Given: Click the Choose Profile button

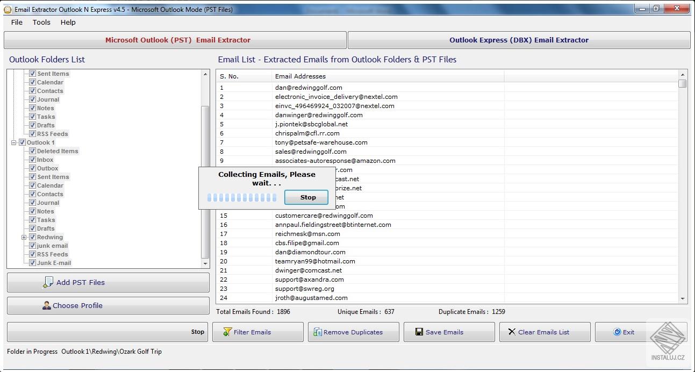Looking at the screenshot, I should 108,305.
